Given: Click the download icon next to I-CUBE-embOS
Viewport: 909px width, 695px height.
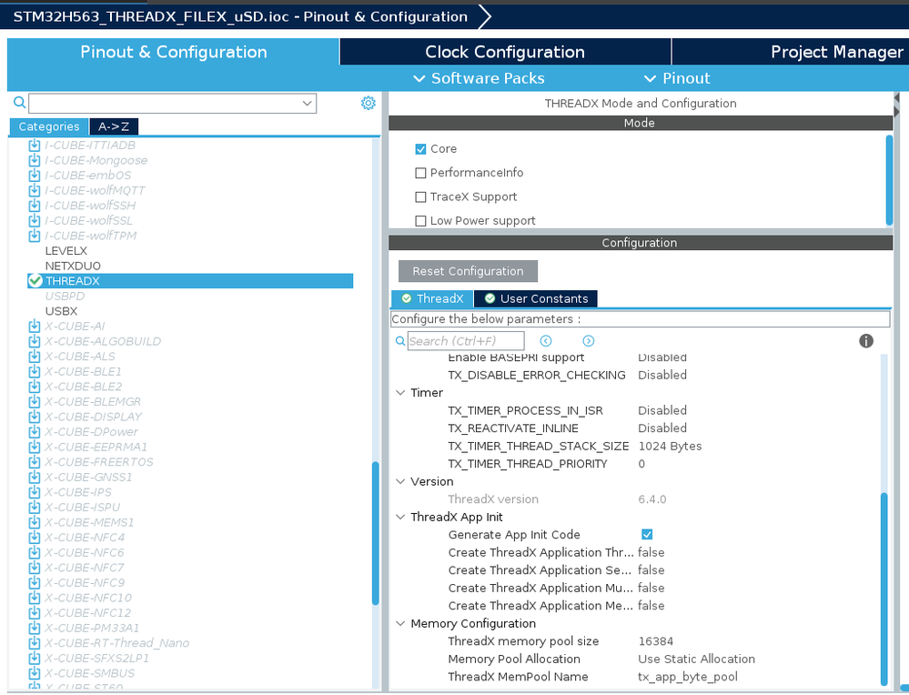Looking at the screenshot, I should (x=35, y=175).
